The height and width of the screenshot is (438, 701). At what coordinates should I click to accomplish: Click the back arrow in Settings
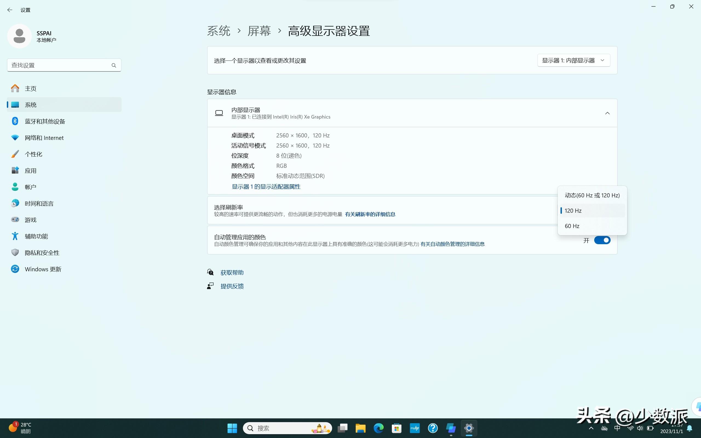(x=10, y=10)
